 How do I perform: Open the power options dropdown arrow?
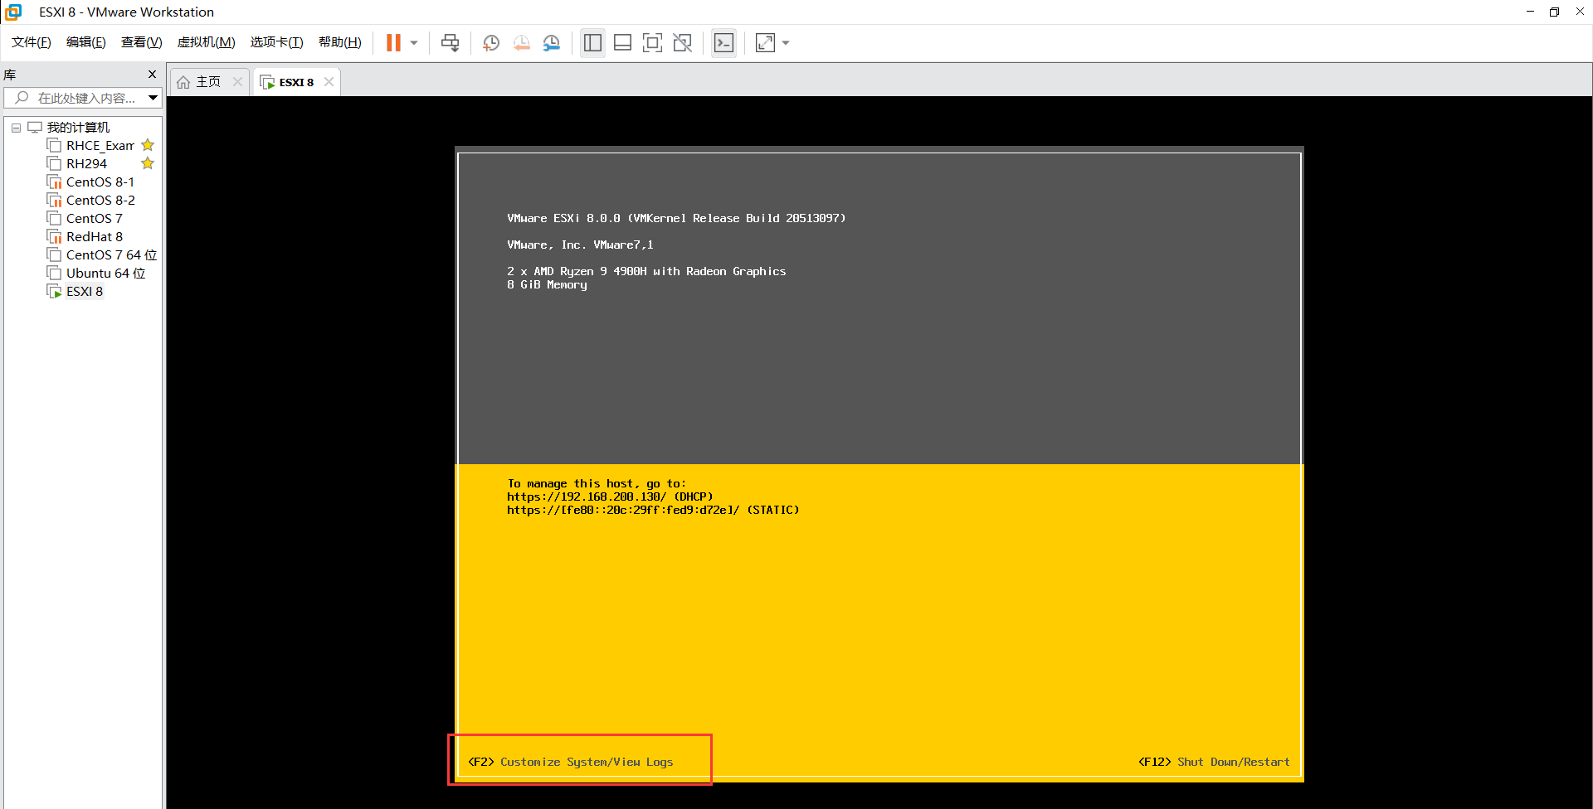[414, 43]
